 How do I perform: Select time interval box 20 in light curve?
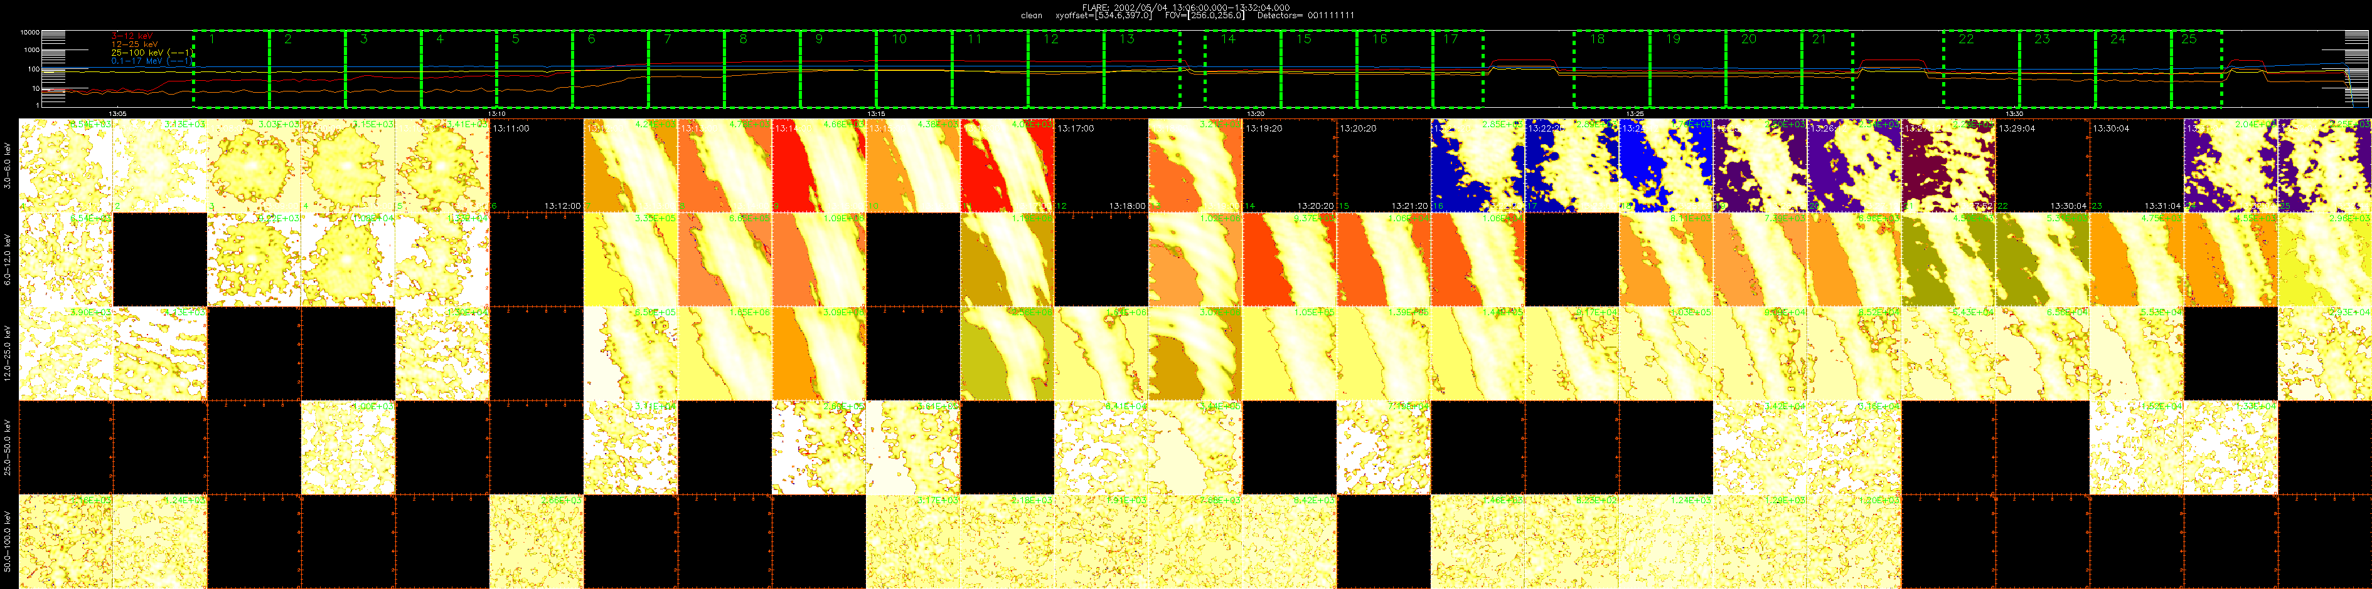[x=1763, y=69]
